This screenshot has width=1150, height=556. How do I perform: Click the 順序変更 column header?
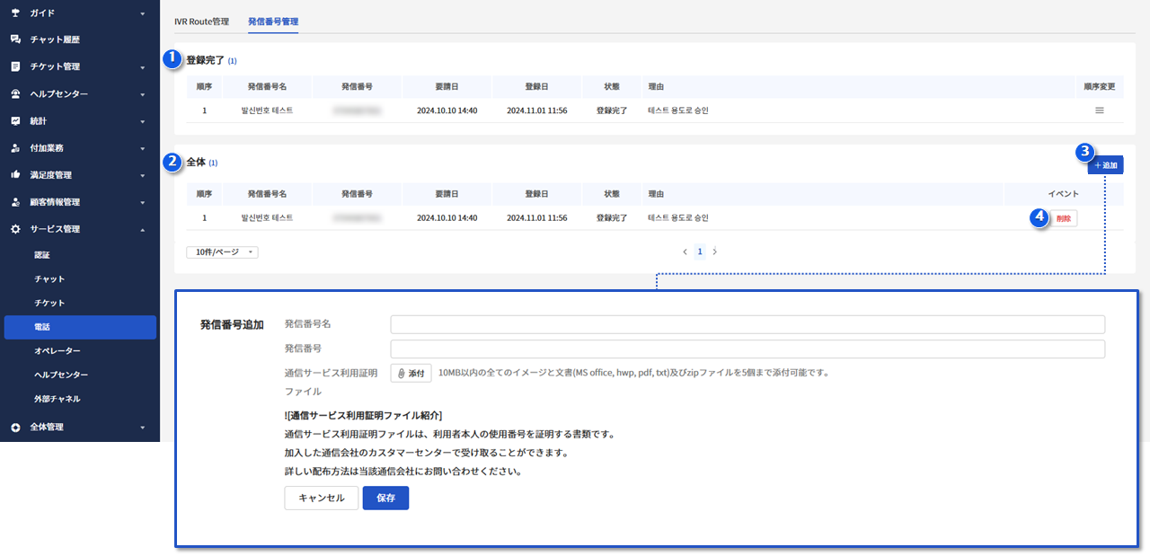[1100, 87]
